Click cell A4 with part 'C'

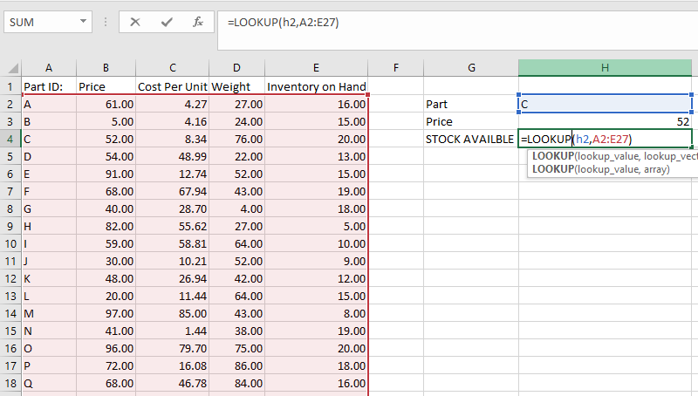(49, 139)
